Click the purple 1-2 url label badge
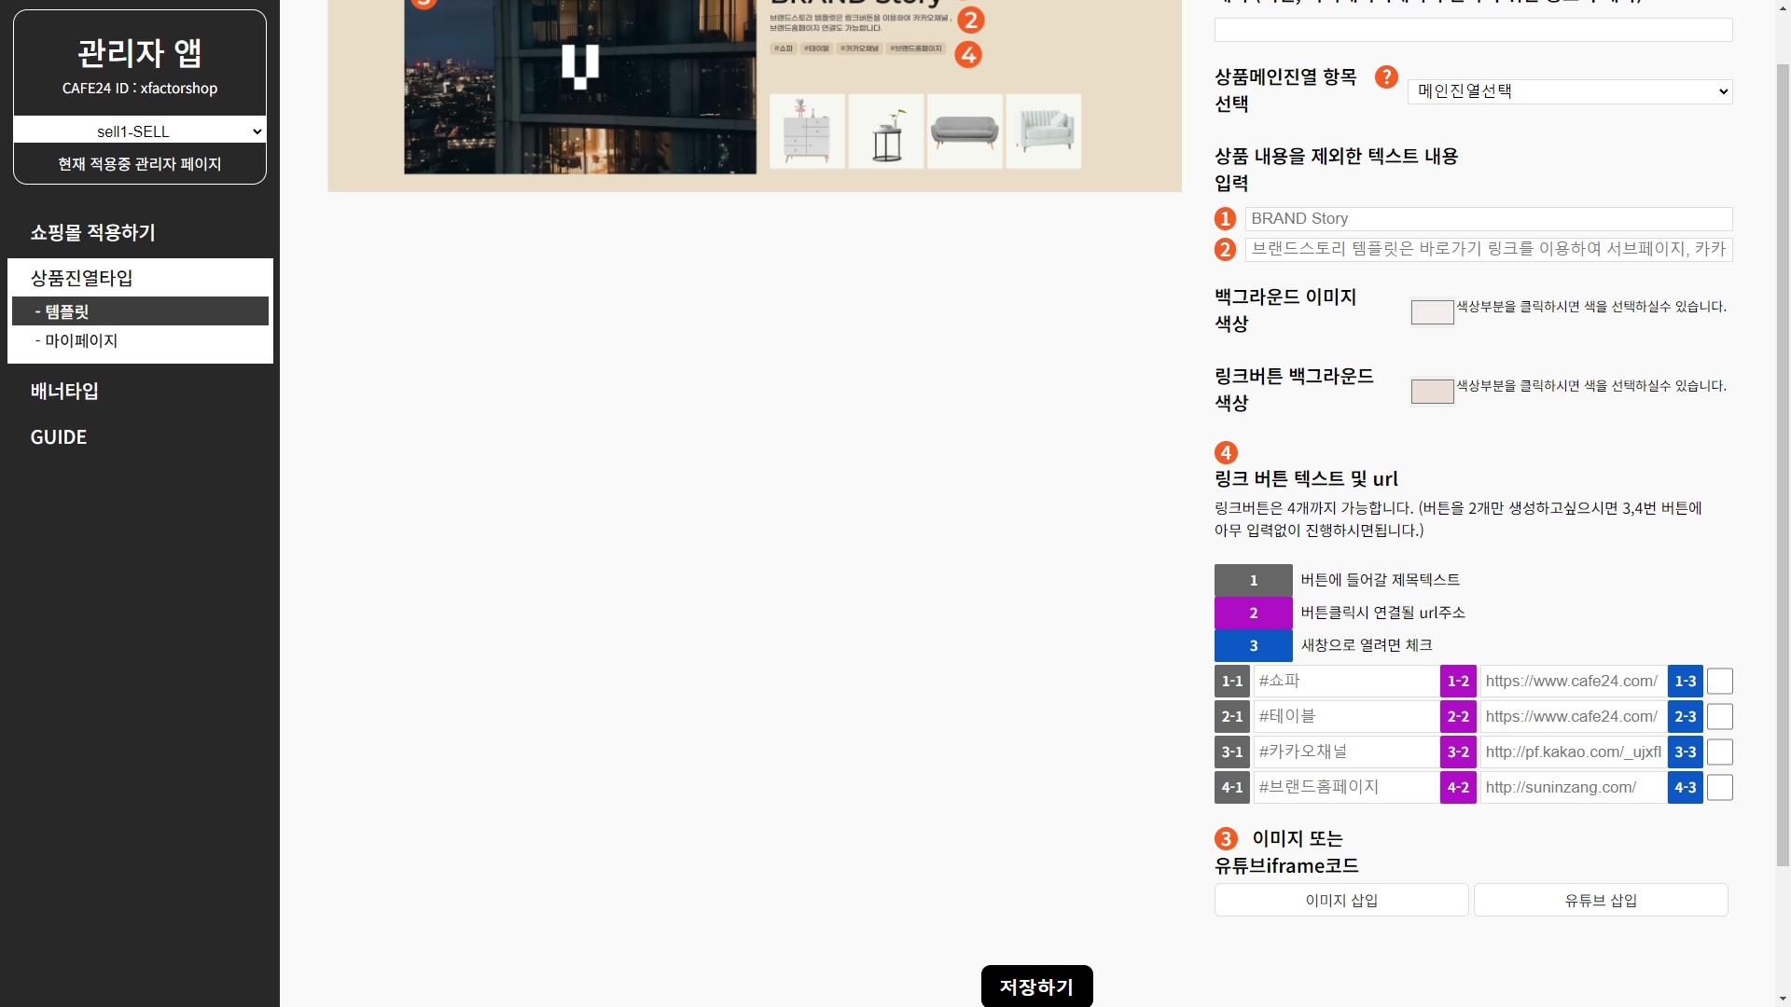Image resolution: width=1791 pixels, height=1007 pixels. click(1458, 682)
